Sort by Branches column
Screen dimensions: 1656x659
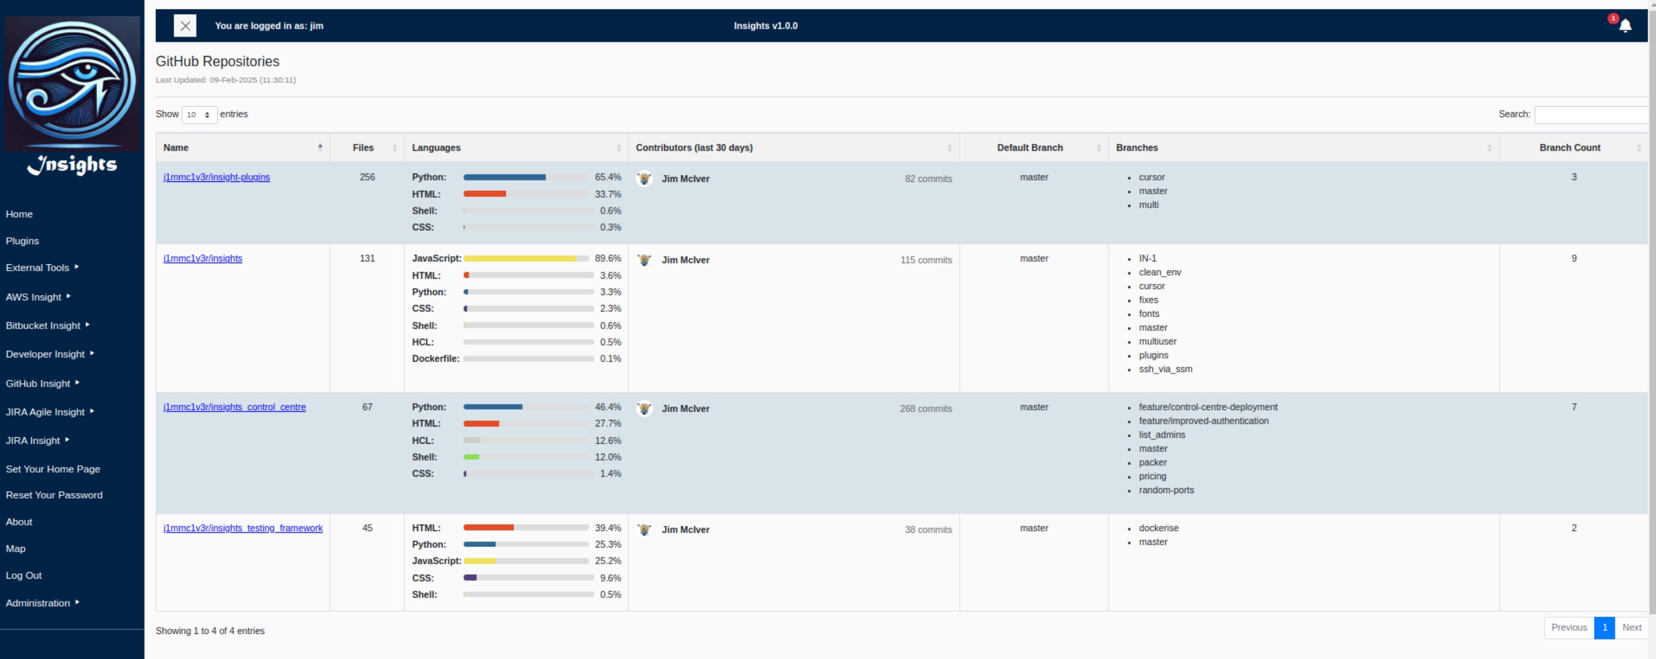point(1304,147)
